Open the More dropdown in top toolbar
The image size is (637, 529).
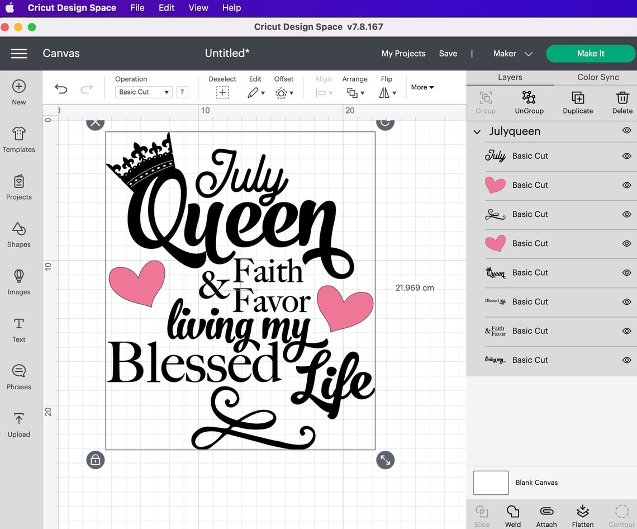(421, 87)
